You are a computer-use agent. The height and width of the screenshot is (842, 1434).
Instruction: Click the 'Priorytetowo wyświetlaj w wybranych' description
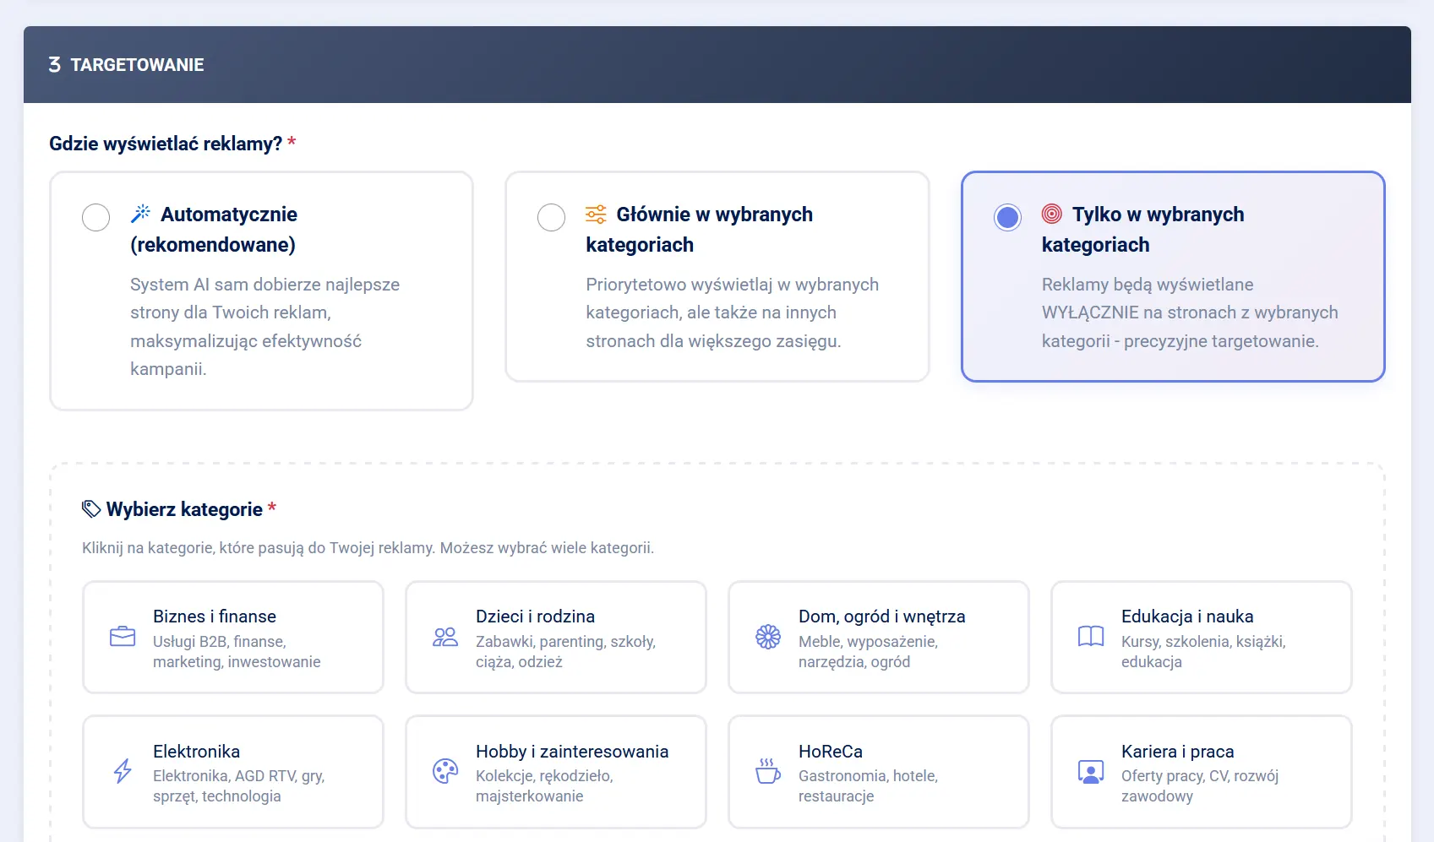pyautogui.click(x=732, y=312)
